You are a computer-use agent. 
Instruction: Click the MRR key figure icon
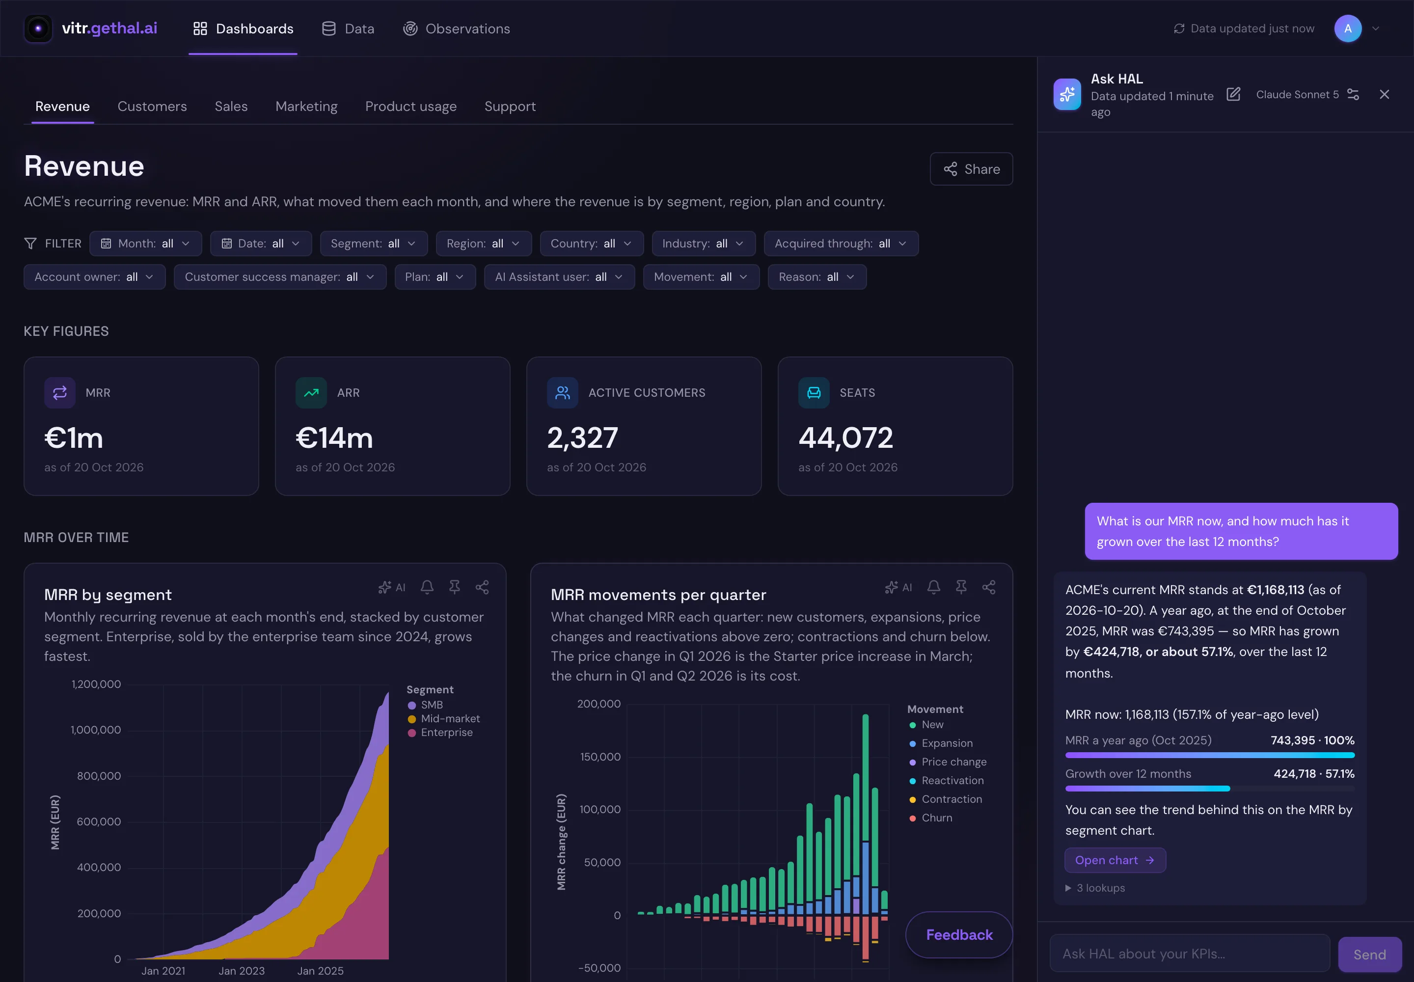[x=60, y=392]
